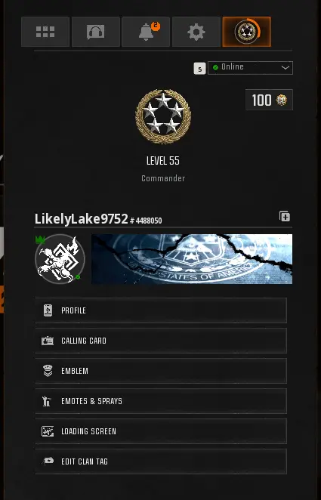Open the Calling Card menu item
The width and height of the screenshot is (321, 500).
(x=161, y=341)
